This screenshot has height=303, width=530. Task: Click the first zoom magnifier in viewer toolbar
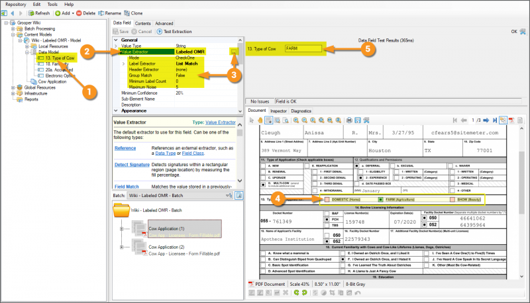295,120
